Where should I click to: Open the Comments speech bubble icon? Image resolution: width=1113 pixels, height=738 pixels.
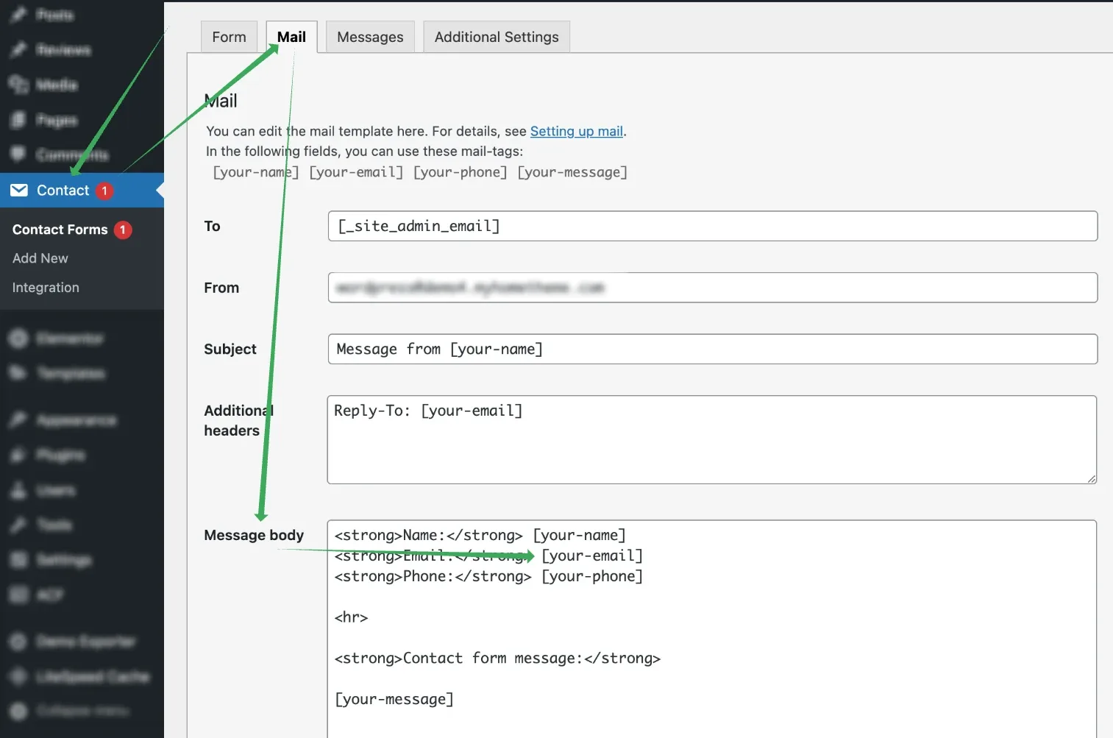point(18,155)
